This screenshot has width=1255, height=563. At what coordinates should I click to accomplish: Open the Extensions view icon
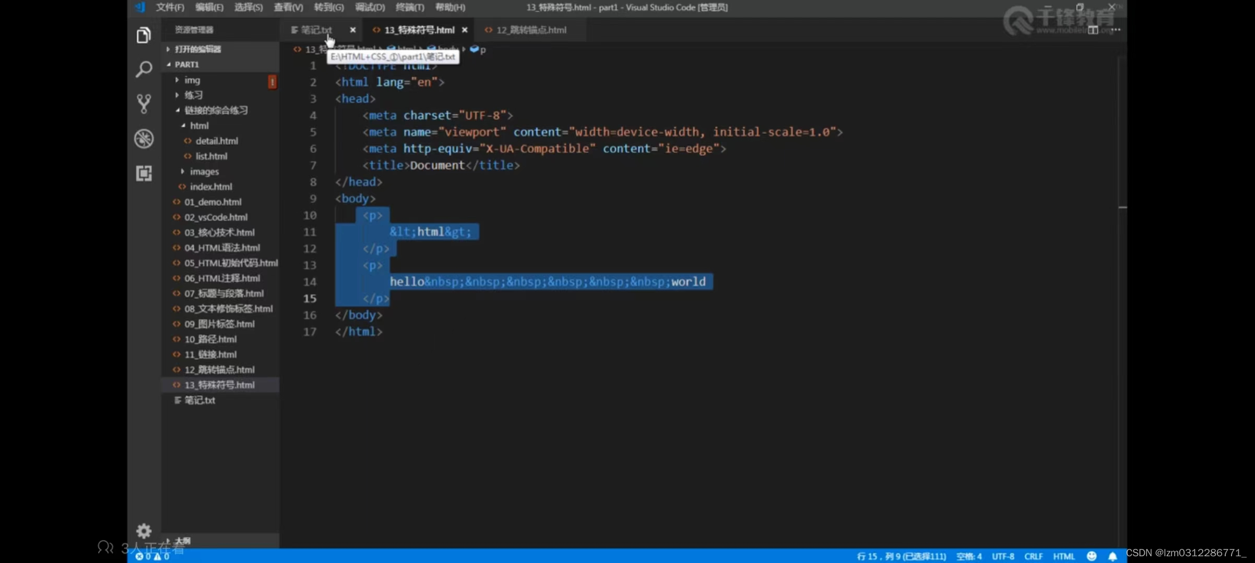(144, 173)
